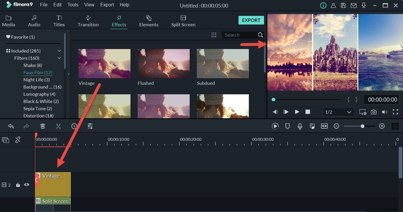Select the scissors split tool

click(58, 126)
